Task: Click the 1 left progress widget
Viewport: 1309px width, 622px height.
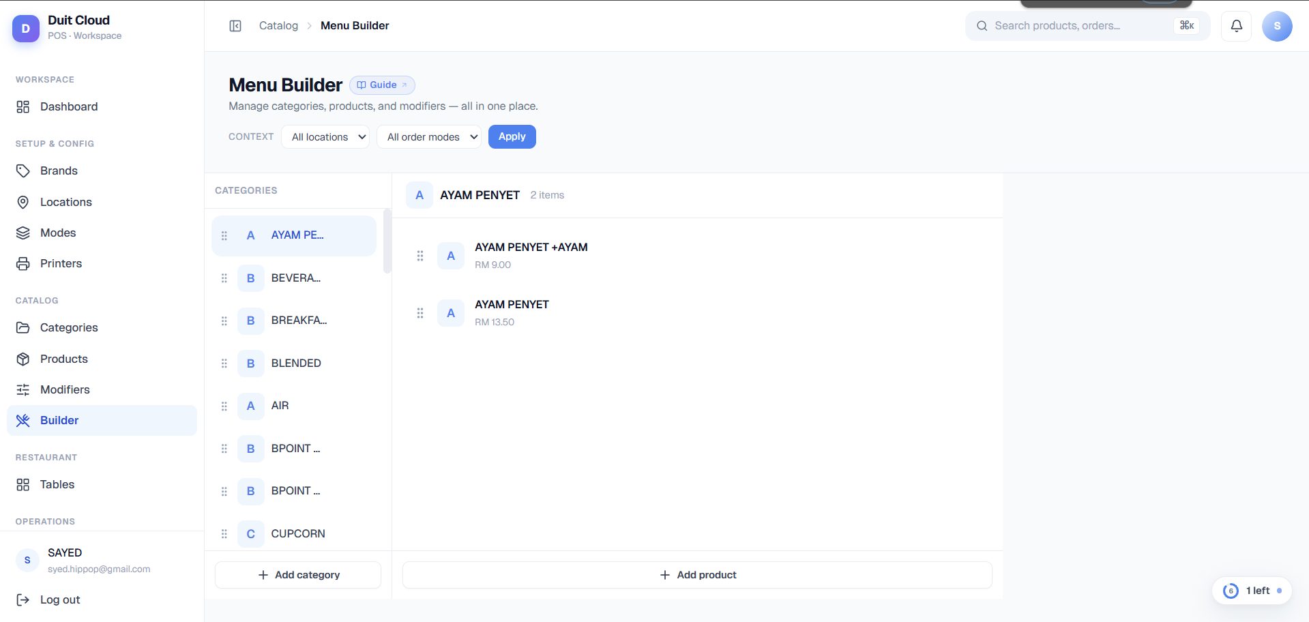Action: click(x=1252, y=591)
